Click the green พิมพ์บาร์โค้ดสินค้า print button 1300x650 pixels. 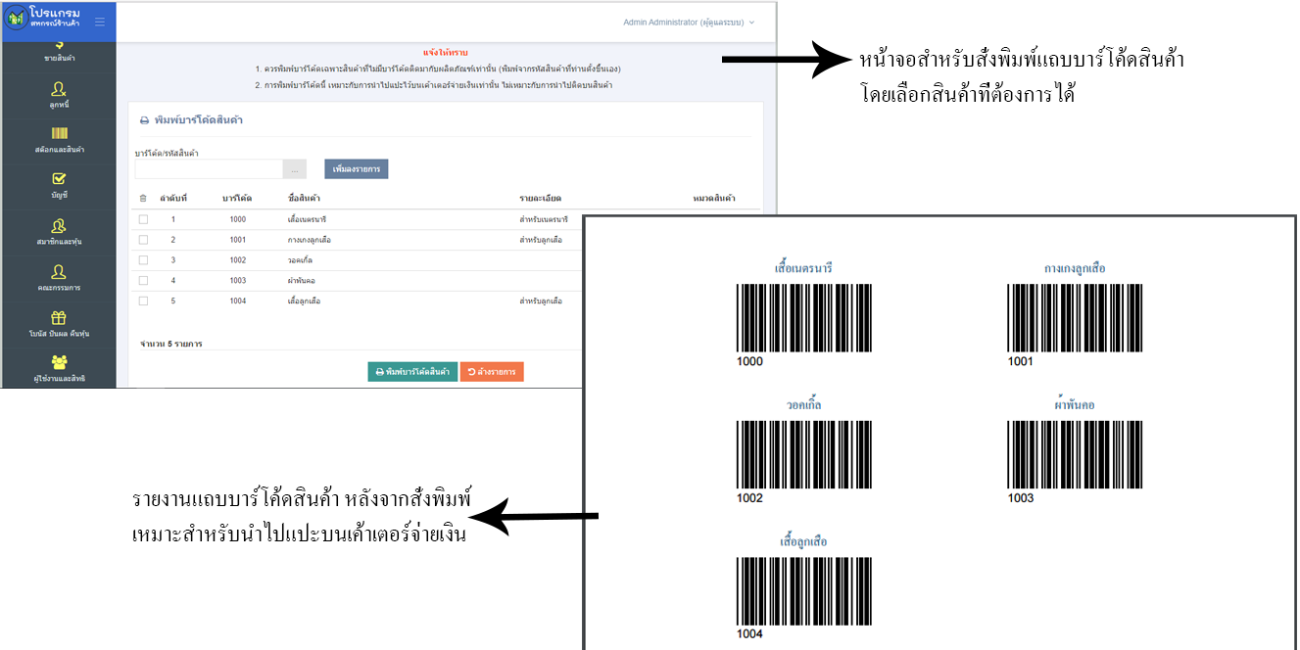[x=412, y=372]
